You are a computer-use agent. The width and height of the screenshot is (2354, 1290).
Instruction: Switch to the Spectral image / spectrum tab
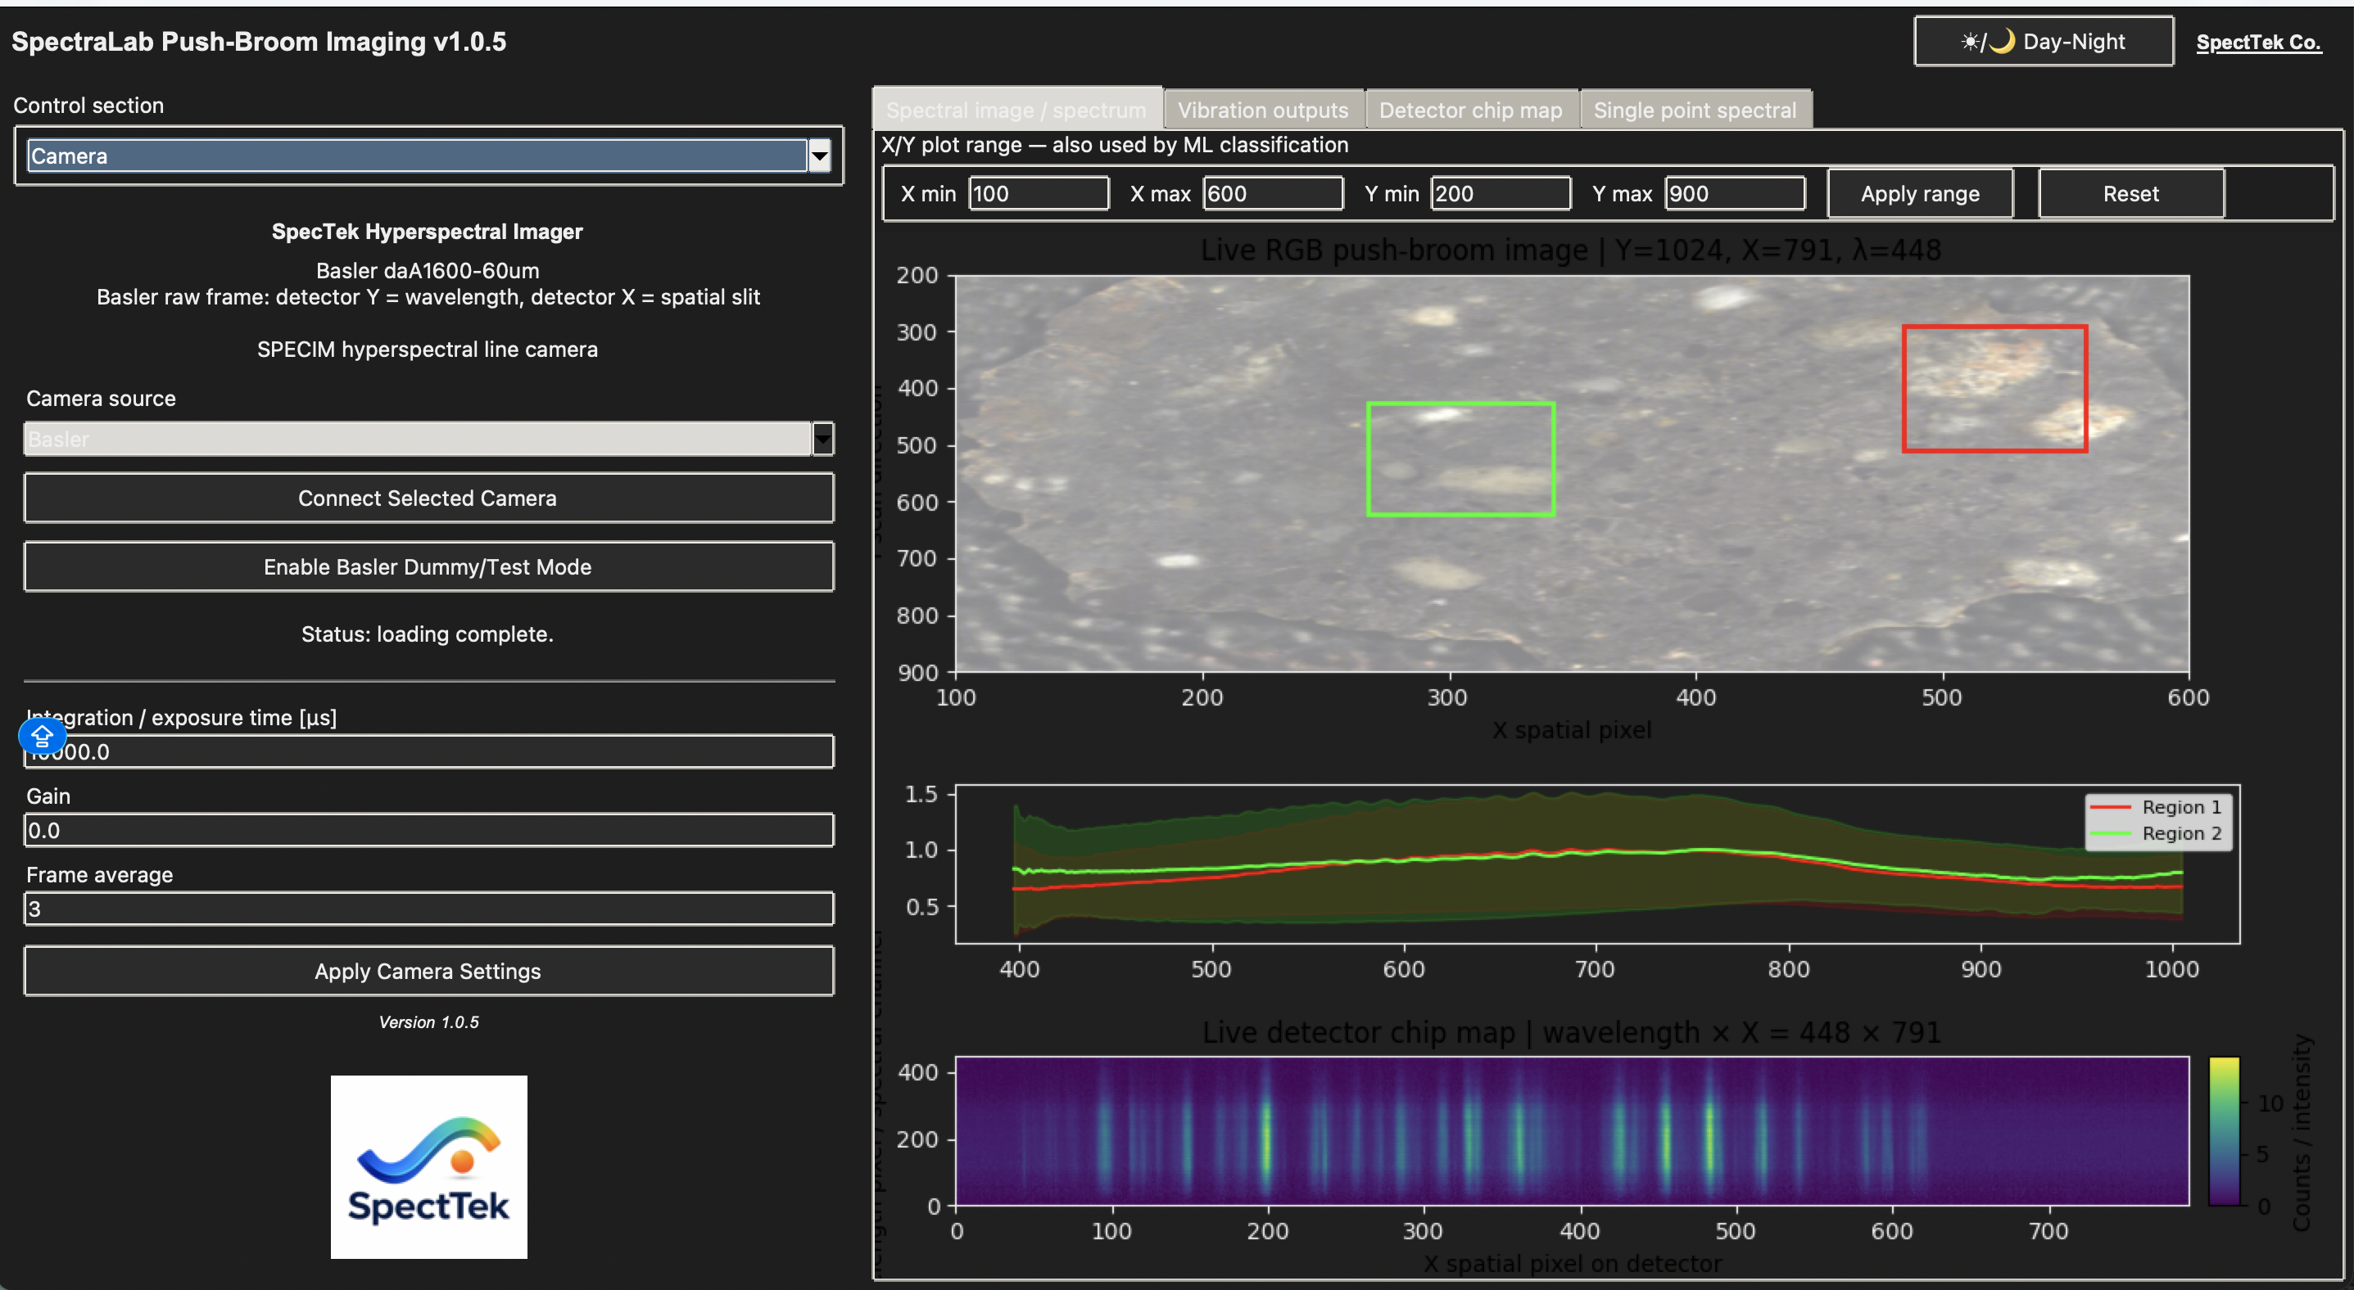[1016, 111]
